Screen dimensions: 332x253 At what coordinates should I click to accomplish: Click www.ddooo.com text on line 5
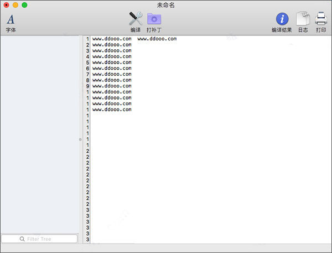coord(112,63)
